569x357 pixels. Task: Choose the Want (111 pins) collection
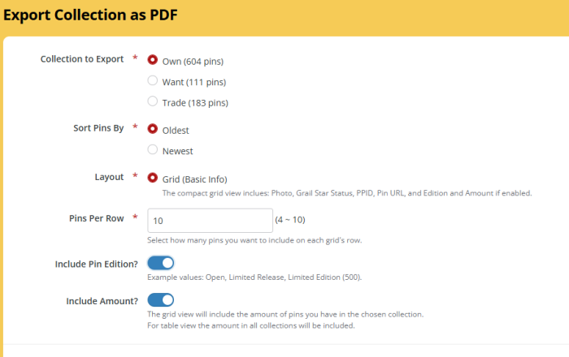click(153, 81)
